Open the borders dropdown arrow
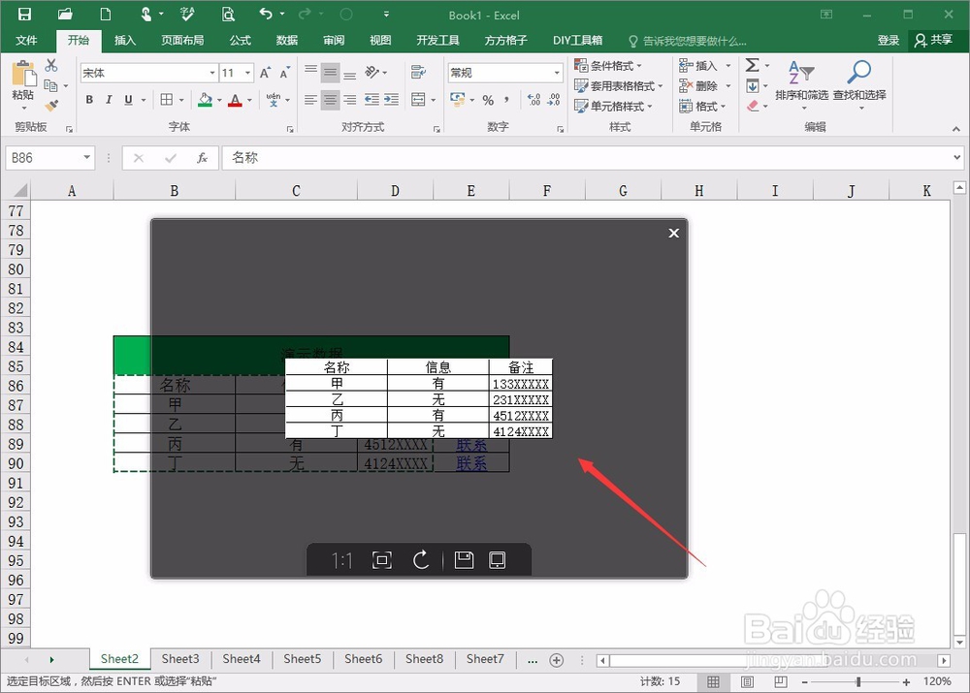Screen dimensions: 970x693 pyautogui.click(x=181, y=100)
